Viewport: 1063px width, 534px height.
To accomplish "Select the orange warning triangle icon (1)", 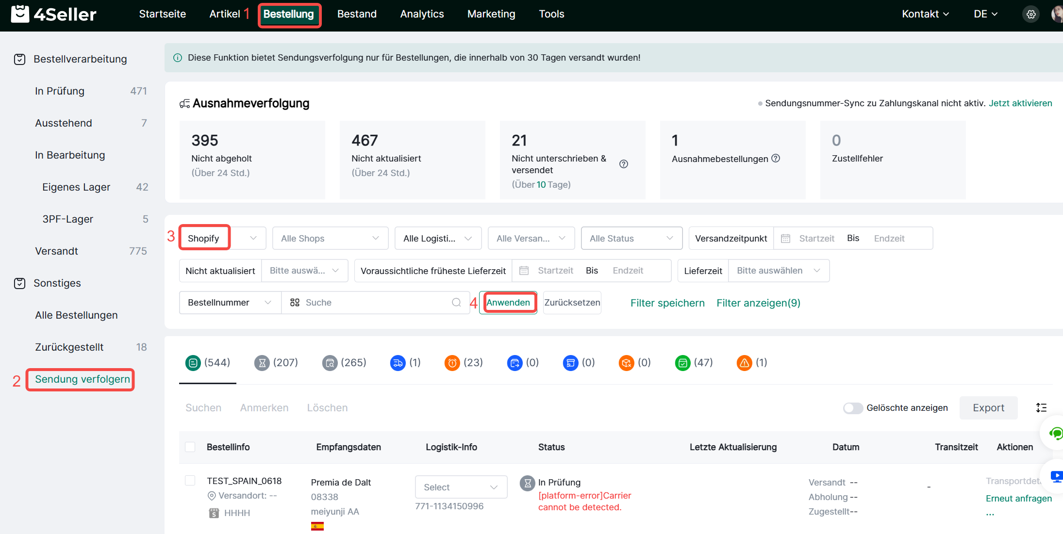I will pyautogui.click(x=744, y=363).
